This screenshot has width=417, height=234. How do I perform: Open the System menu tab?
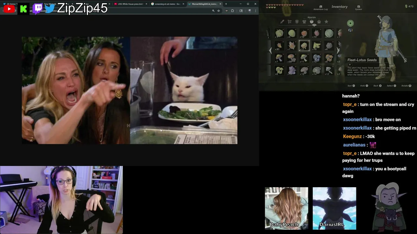point(358,8)
